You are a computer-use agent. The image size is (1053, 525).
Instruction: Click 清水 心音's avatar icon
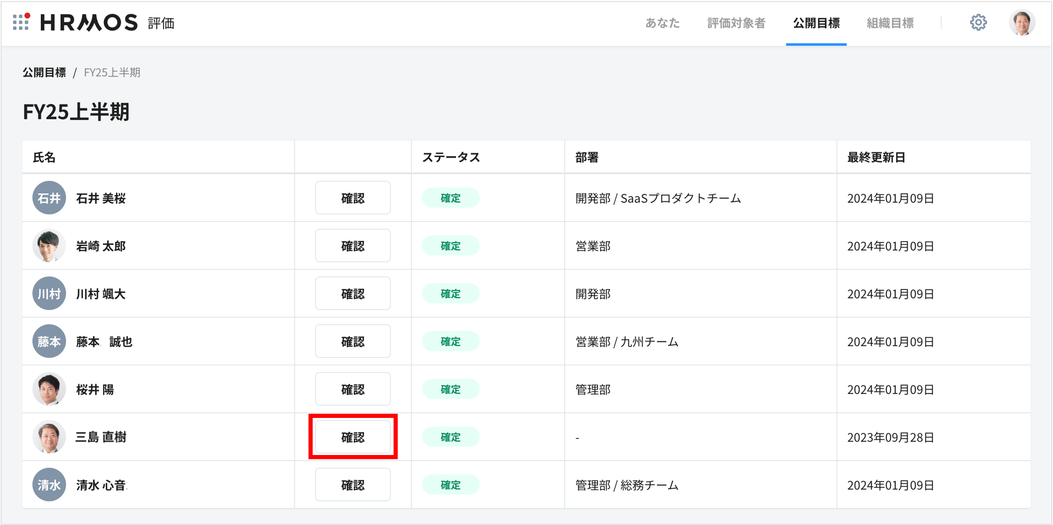49,485
